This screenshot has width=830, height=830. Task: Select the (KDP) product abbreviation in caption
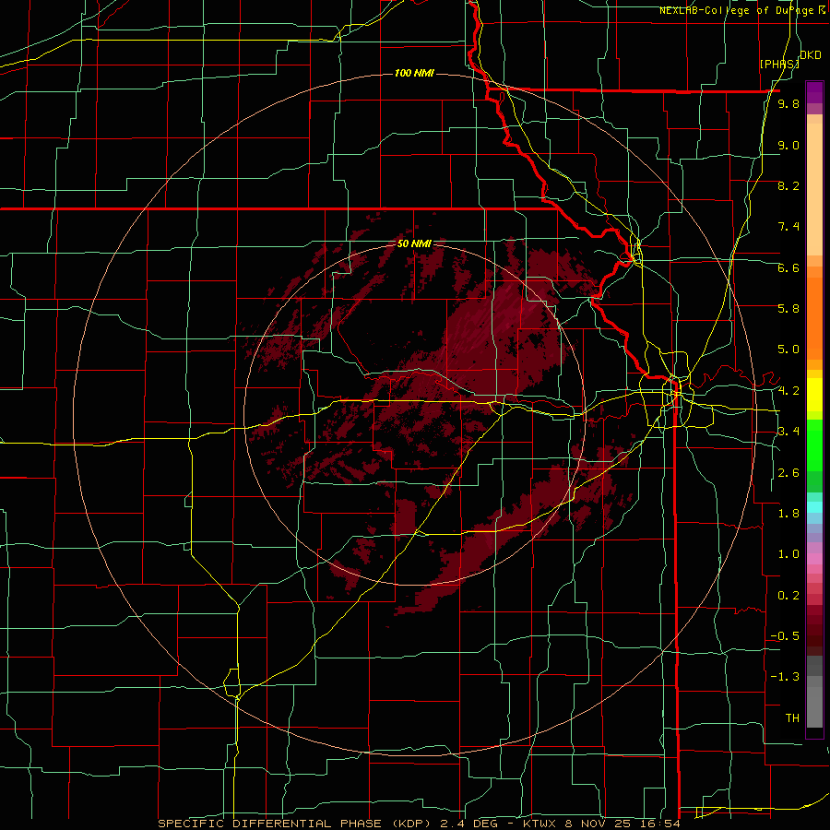coord(412,824)
